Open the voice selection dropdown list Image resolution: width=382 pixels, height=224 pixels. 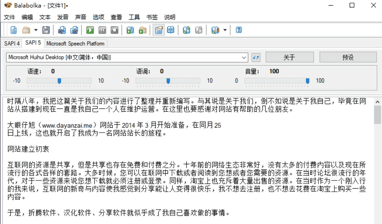[244, 57]
